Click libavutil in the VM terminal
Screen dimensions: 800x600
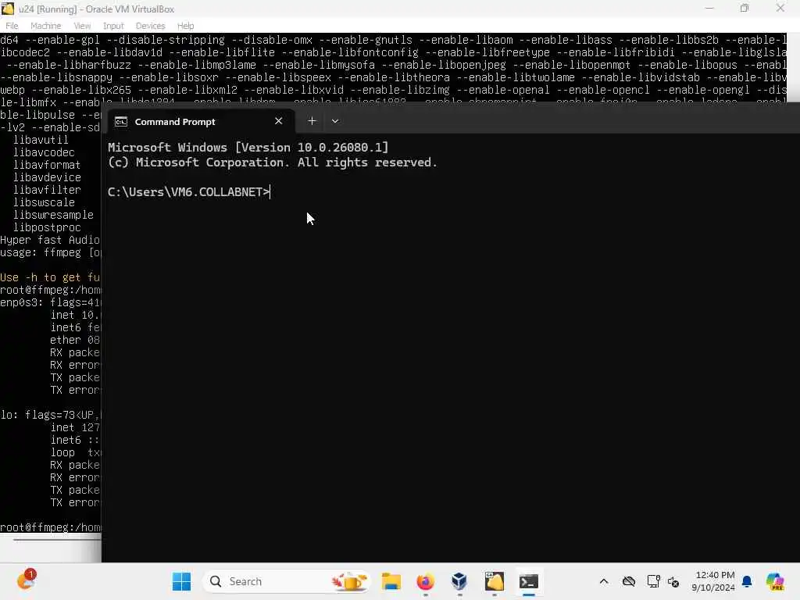[41, 140]
